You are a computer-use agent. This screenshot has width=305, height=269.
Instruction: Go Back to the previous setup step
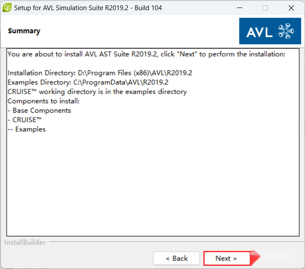pos(176,258)
